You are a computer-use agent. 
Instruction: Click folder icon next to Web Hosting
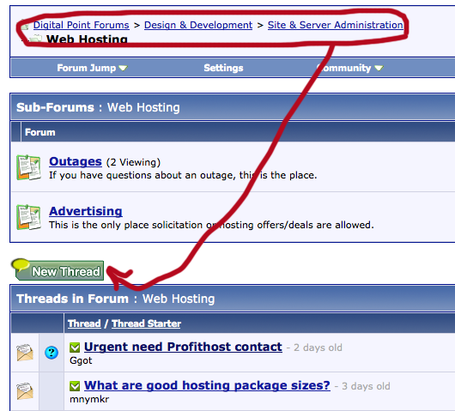coord(36,39)
